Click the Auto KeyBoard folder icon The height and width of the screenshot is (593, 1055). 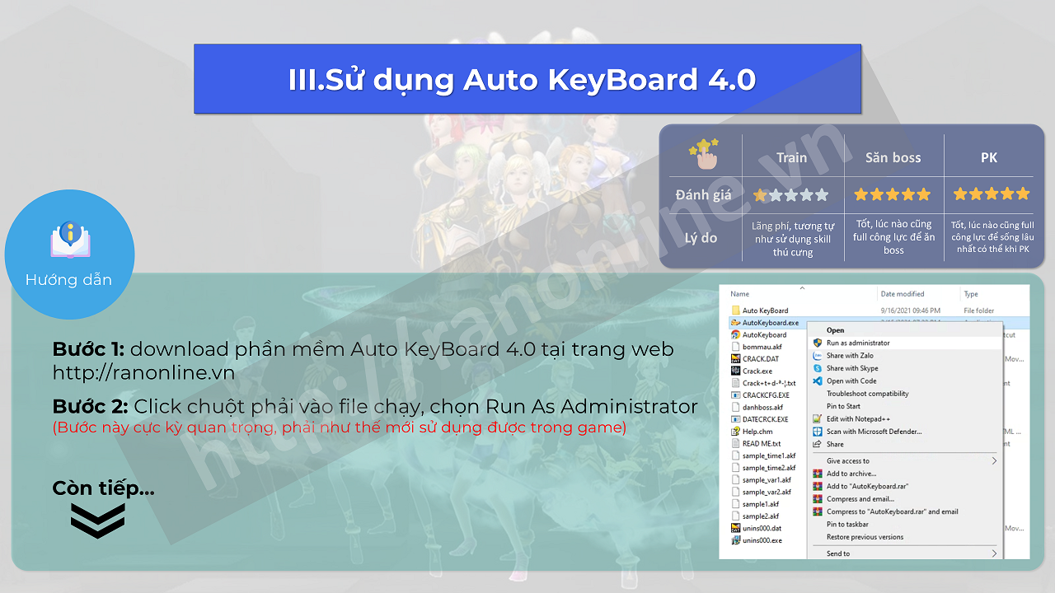[735, 311]
